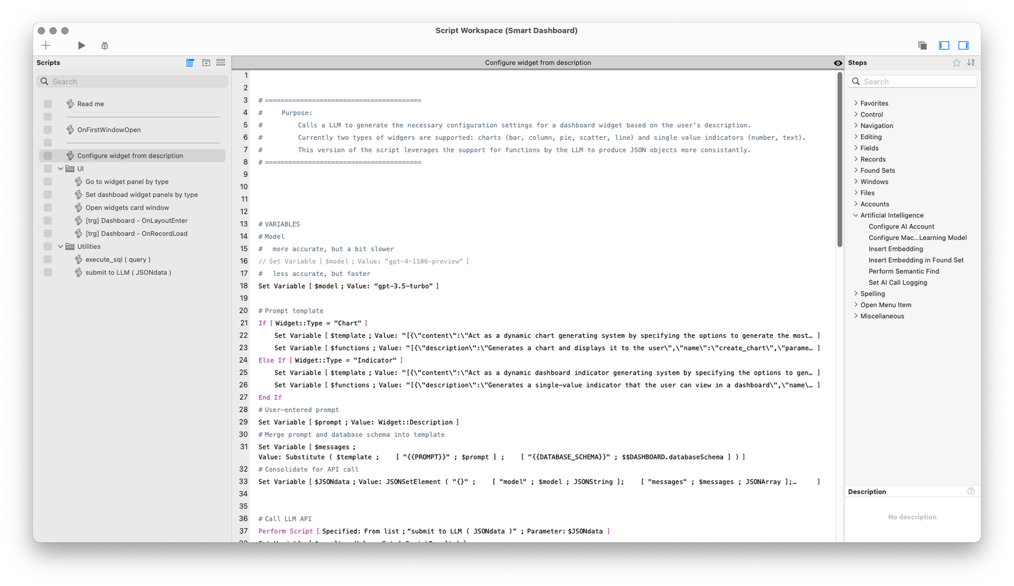
Task: Hide the Steps pane with the right panel icon
Action: point(964,45)
